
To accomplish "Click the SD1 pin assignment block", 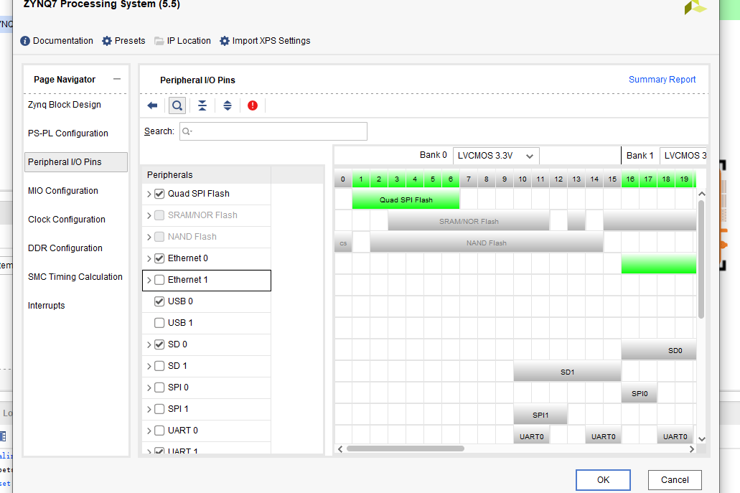I will (567, 372).
